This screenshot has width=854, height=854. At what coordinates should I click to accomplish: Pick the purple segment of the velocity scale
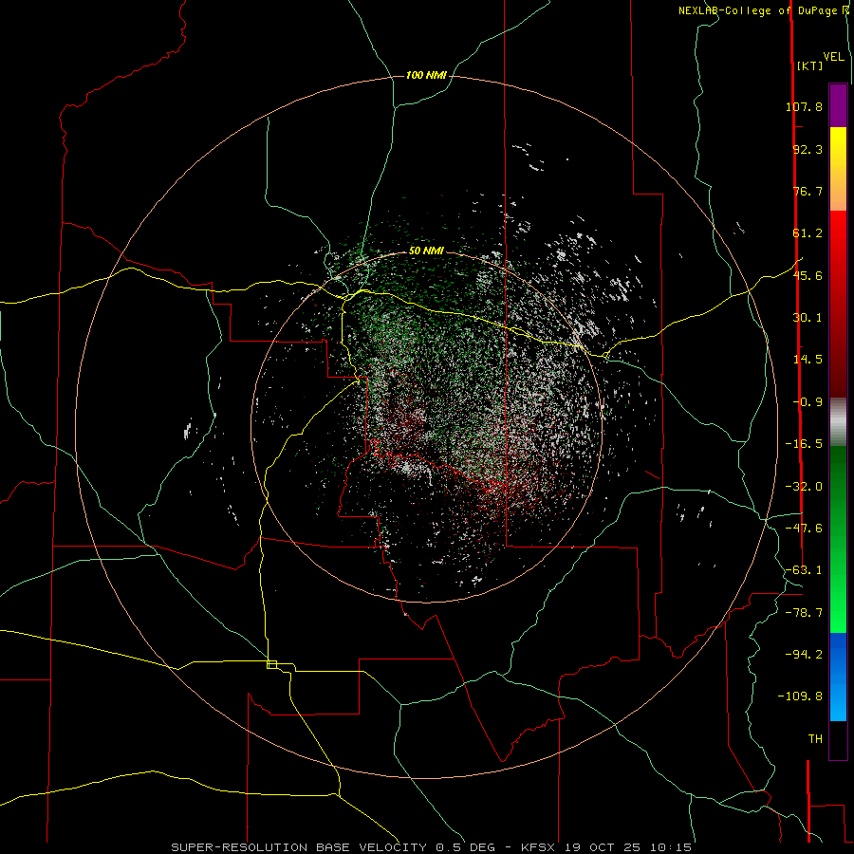point(838,105)
